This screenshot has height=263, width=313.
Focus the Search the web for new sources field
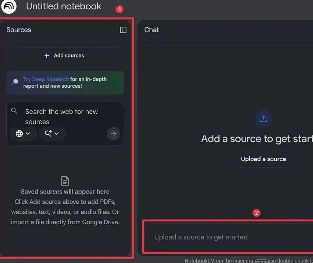(61, 117)
